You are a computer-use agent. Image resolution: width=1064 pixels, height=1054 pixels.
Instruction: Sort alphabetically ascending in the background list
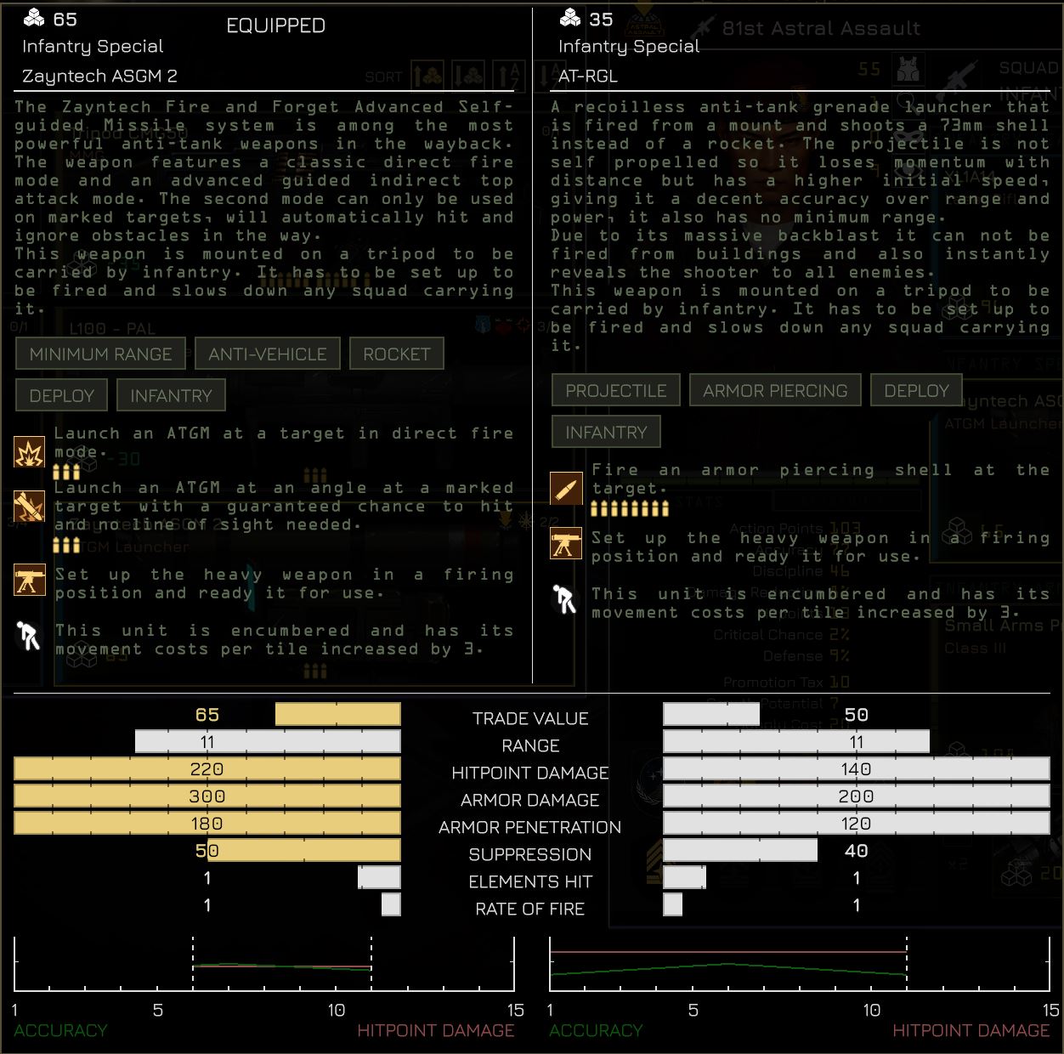coord(509,76)
